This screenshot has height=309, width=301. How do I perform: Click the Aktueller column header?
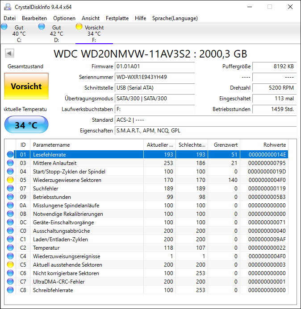tap(160, 145)
